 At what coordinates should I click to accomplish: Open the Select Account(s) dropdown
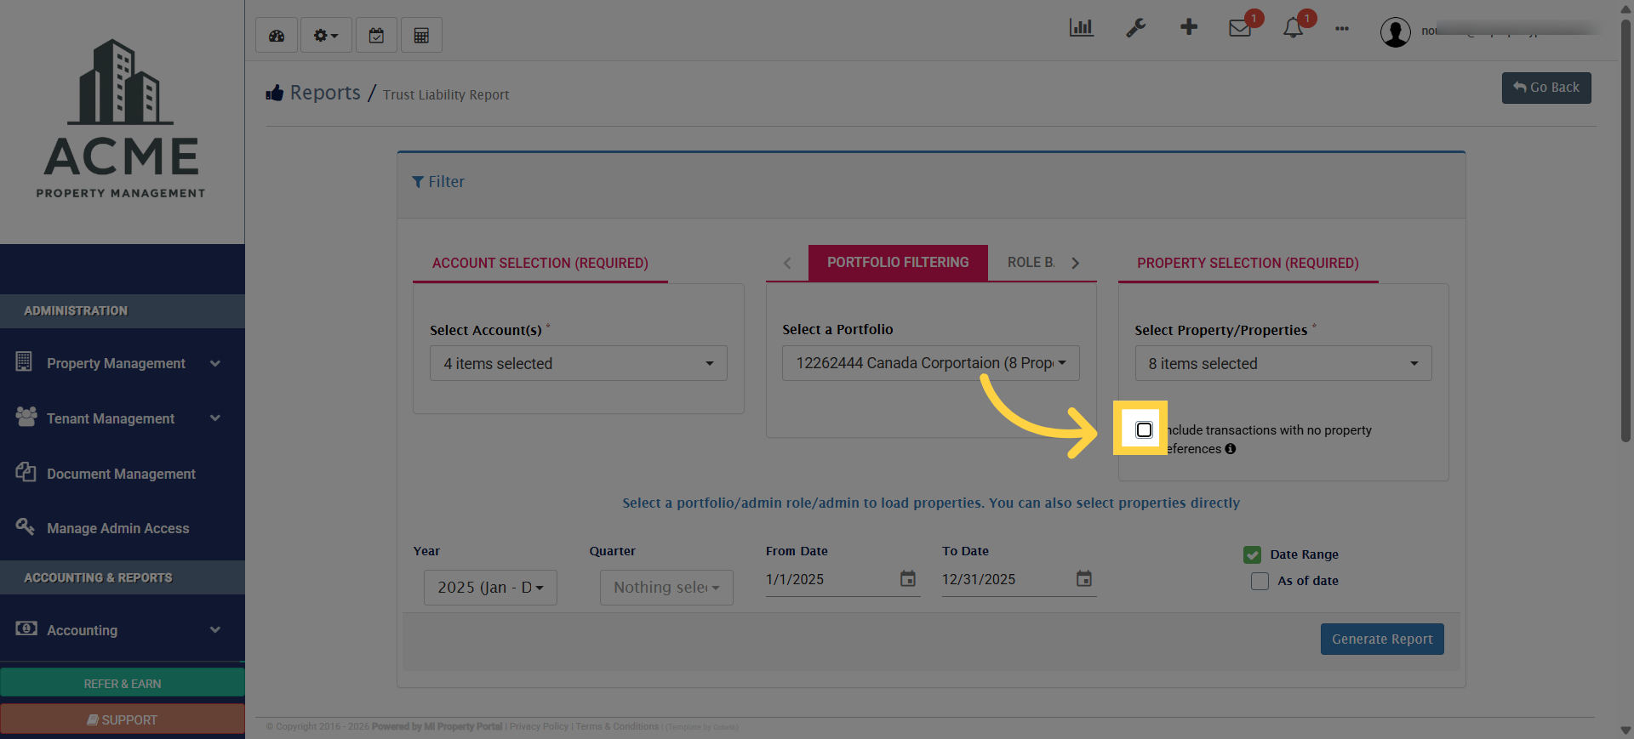point(579,363)
